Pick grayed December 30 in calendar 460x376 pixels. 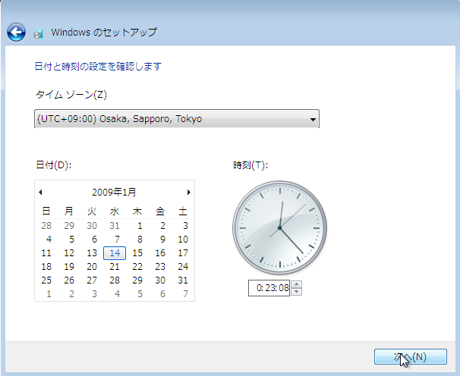coord(92,226)
